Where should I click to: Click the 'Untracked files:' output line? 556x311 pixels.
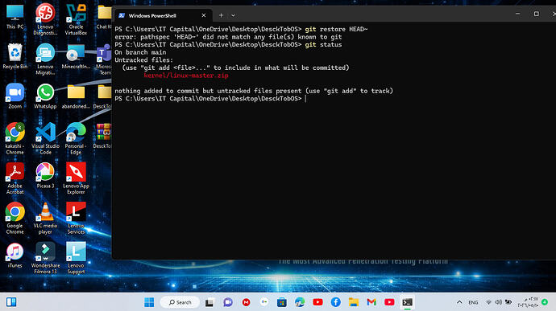click(x=144, y=59)
